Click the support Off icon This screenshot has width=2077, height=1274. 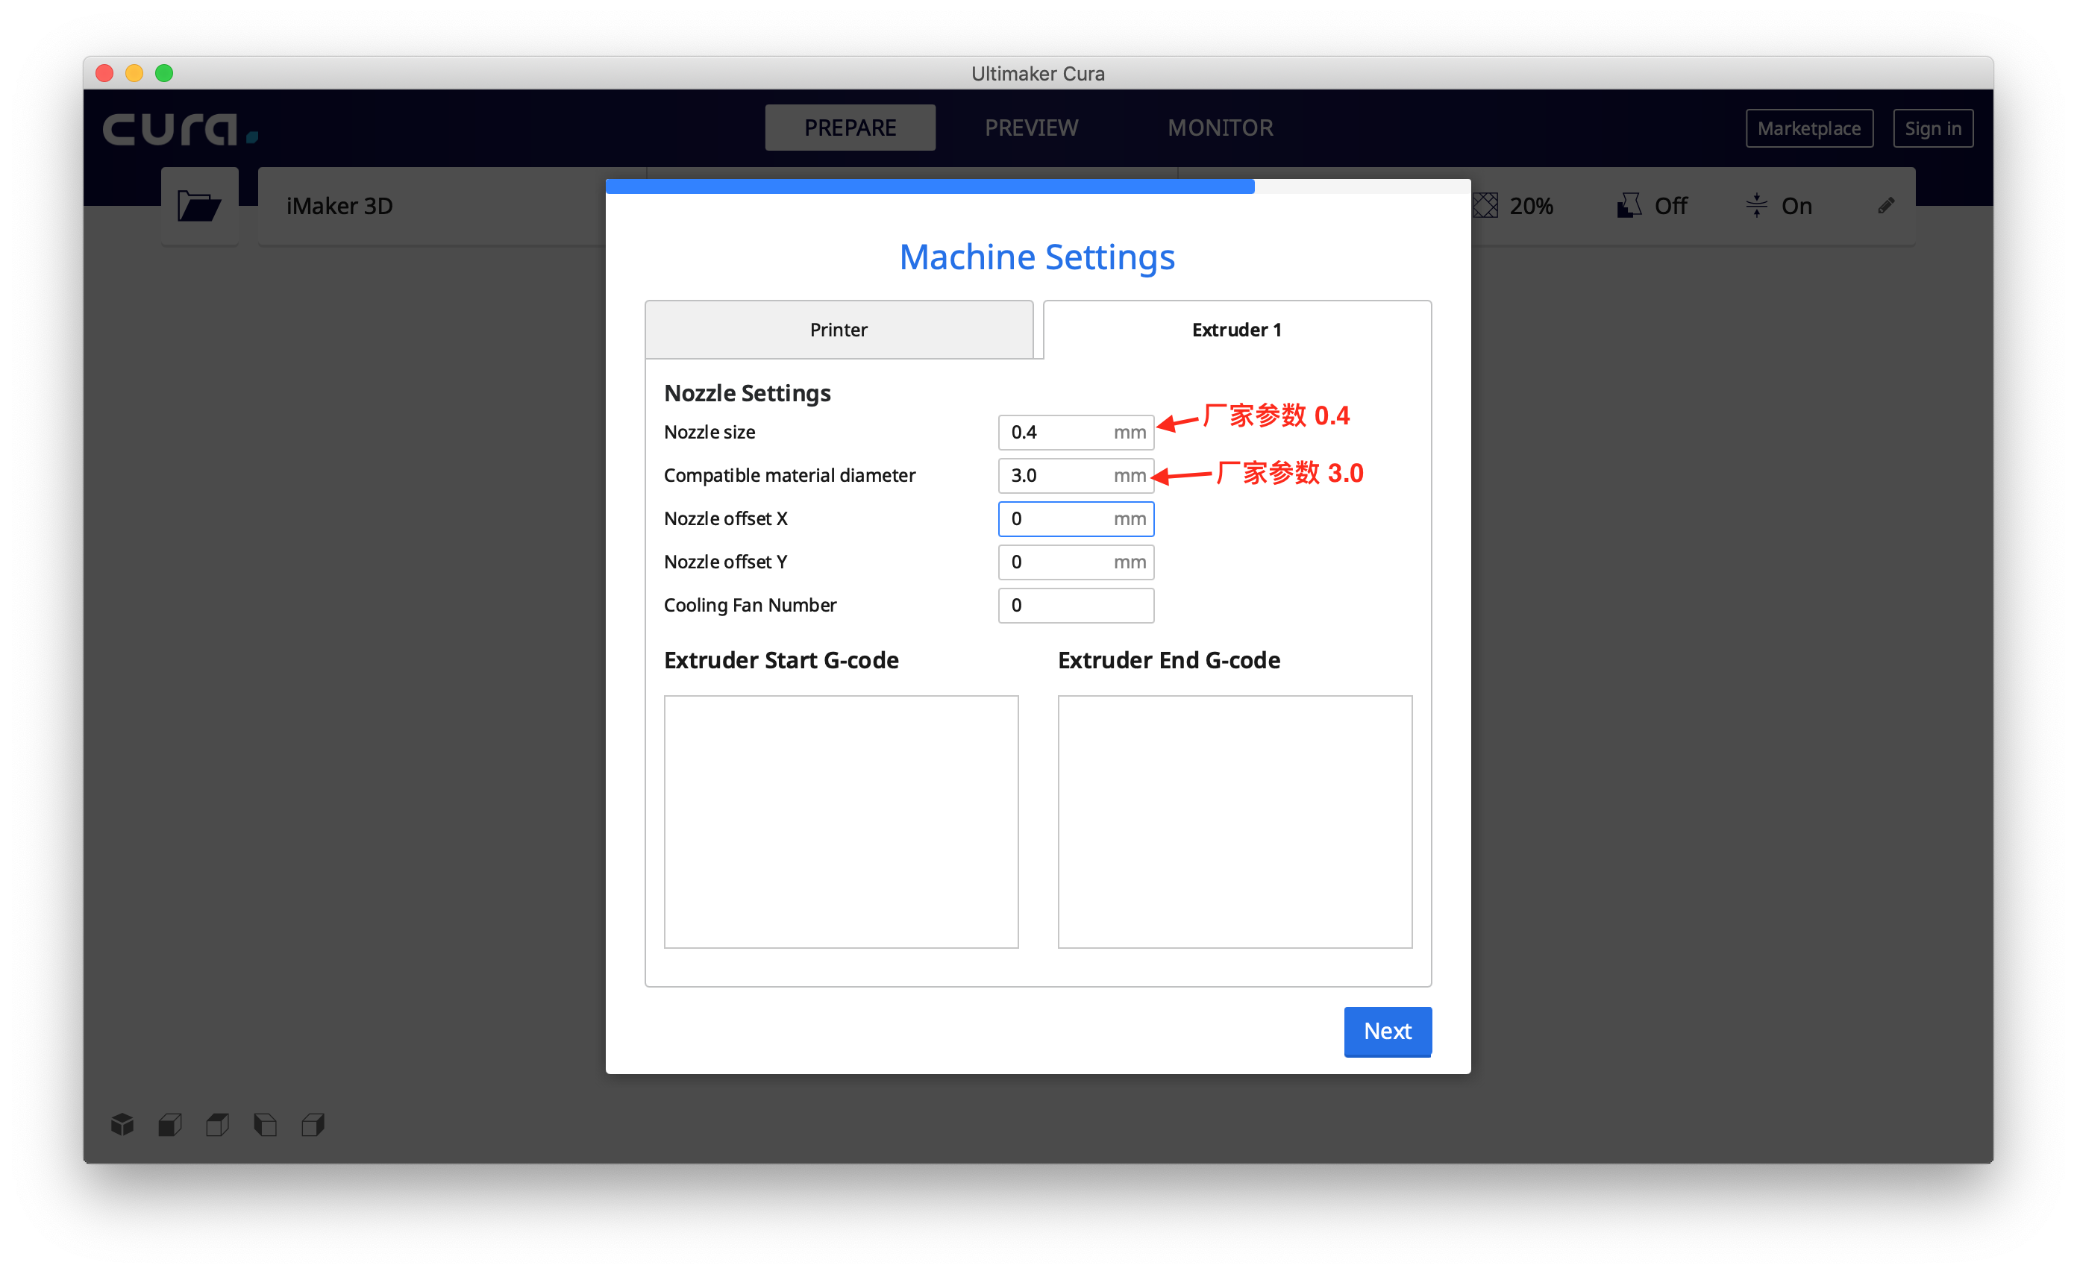pyautogui.click(x=1629, y=206)
